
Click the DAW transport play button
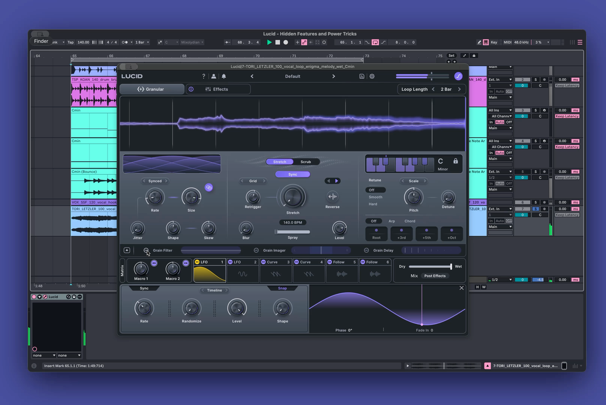pos(269,42)
